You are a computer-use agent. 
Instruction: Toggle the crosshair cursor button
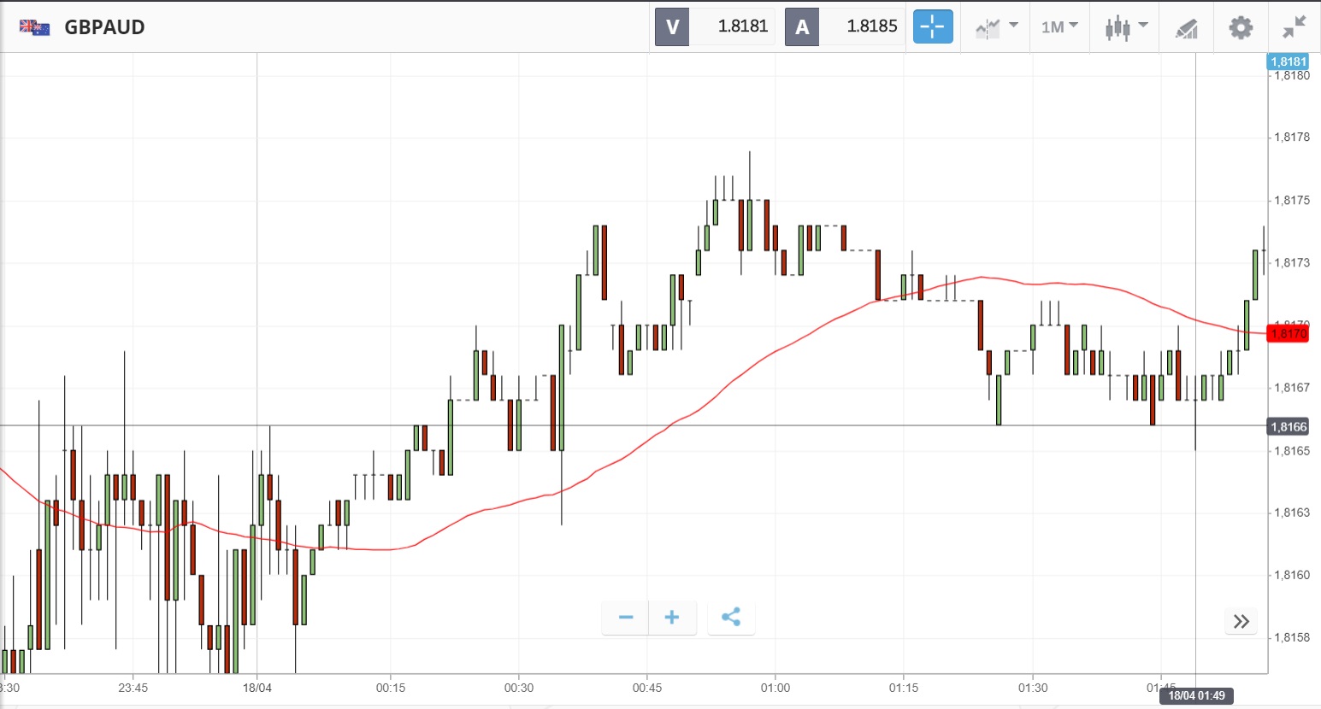click(932, 27)
